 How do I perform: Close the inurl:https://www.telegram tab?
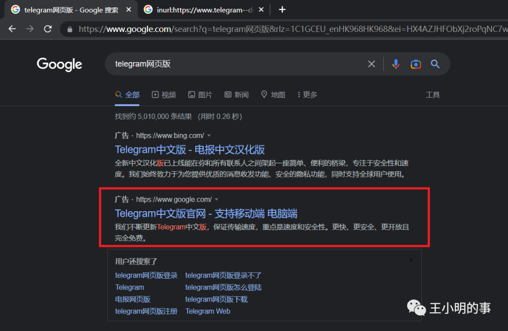pyautogui.click(x=261, y=10)
